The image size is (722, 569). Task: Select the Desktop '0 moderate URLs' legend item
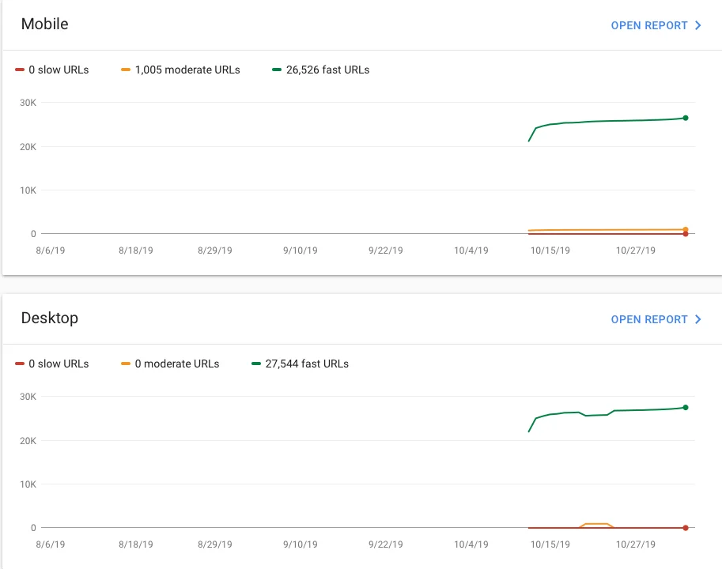click(x=170, y=364)
